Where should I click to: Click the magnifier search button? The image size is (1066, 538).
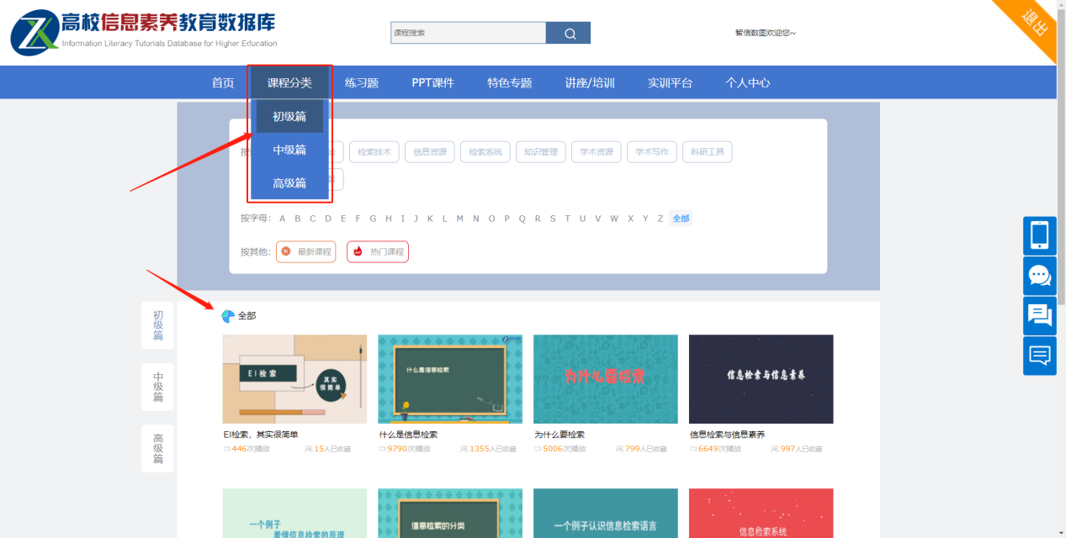[x=569, y=34]
